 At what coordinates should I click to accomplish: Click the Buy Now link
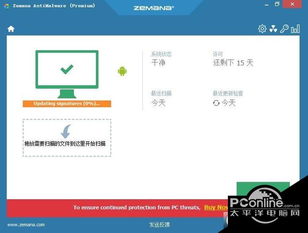coord(216,208)
